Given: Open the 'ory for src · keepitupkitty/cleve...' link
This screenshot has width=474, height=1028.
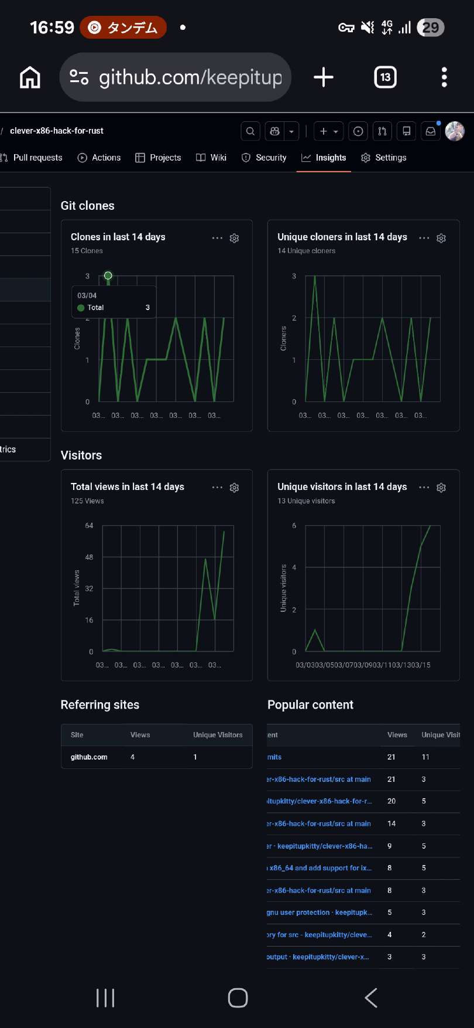Looking at the screenshot, I should pos(319,935).
